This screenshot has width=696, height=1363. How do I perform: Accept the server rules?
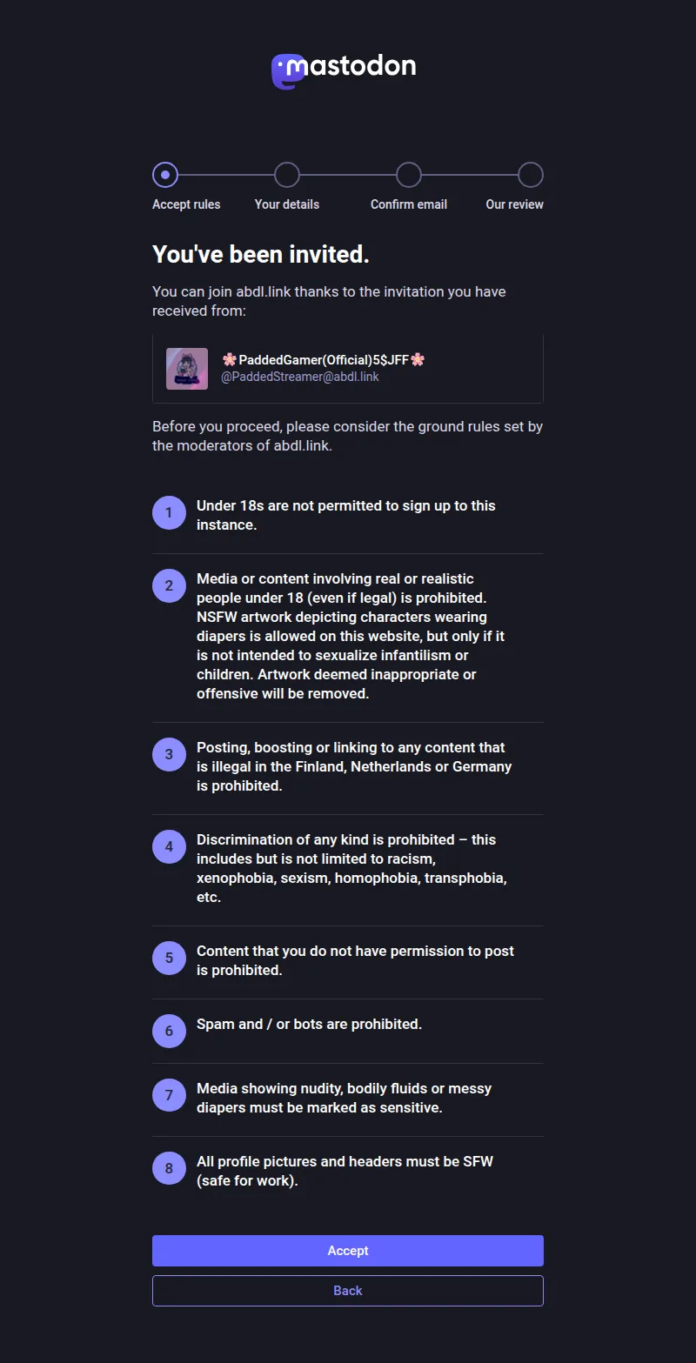coord(348,1251)
